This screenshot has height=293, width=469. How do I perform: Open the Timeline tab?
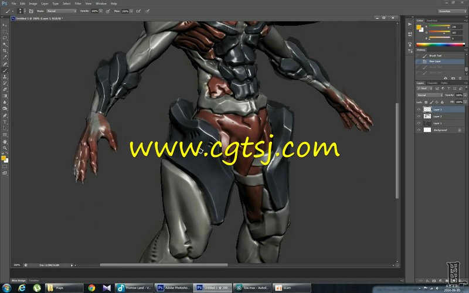click(34, 281)
